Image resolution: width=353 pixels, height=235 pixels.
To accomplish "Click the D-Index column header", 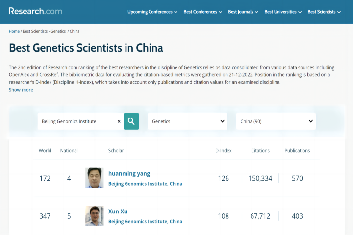I will (x=224, y=151).
